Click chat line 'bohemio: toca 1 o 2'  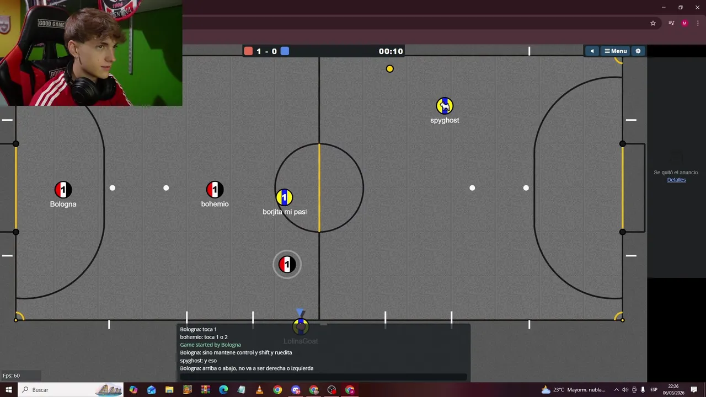(x=204, y=337)
